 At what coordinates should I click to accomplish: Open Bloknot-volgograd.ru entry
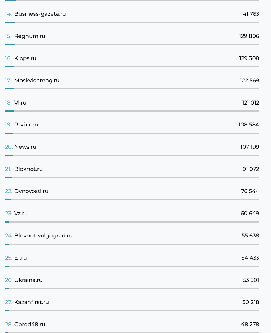tap(43, 236)
